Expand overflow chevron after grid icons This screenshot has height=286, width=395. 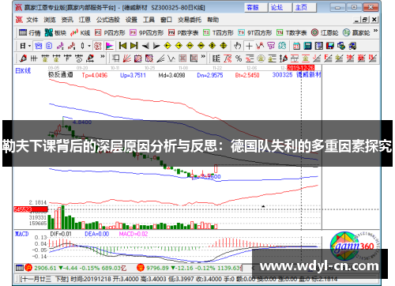[203, 56]
